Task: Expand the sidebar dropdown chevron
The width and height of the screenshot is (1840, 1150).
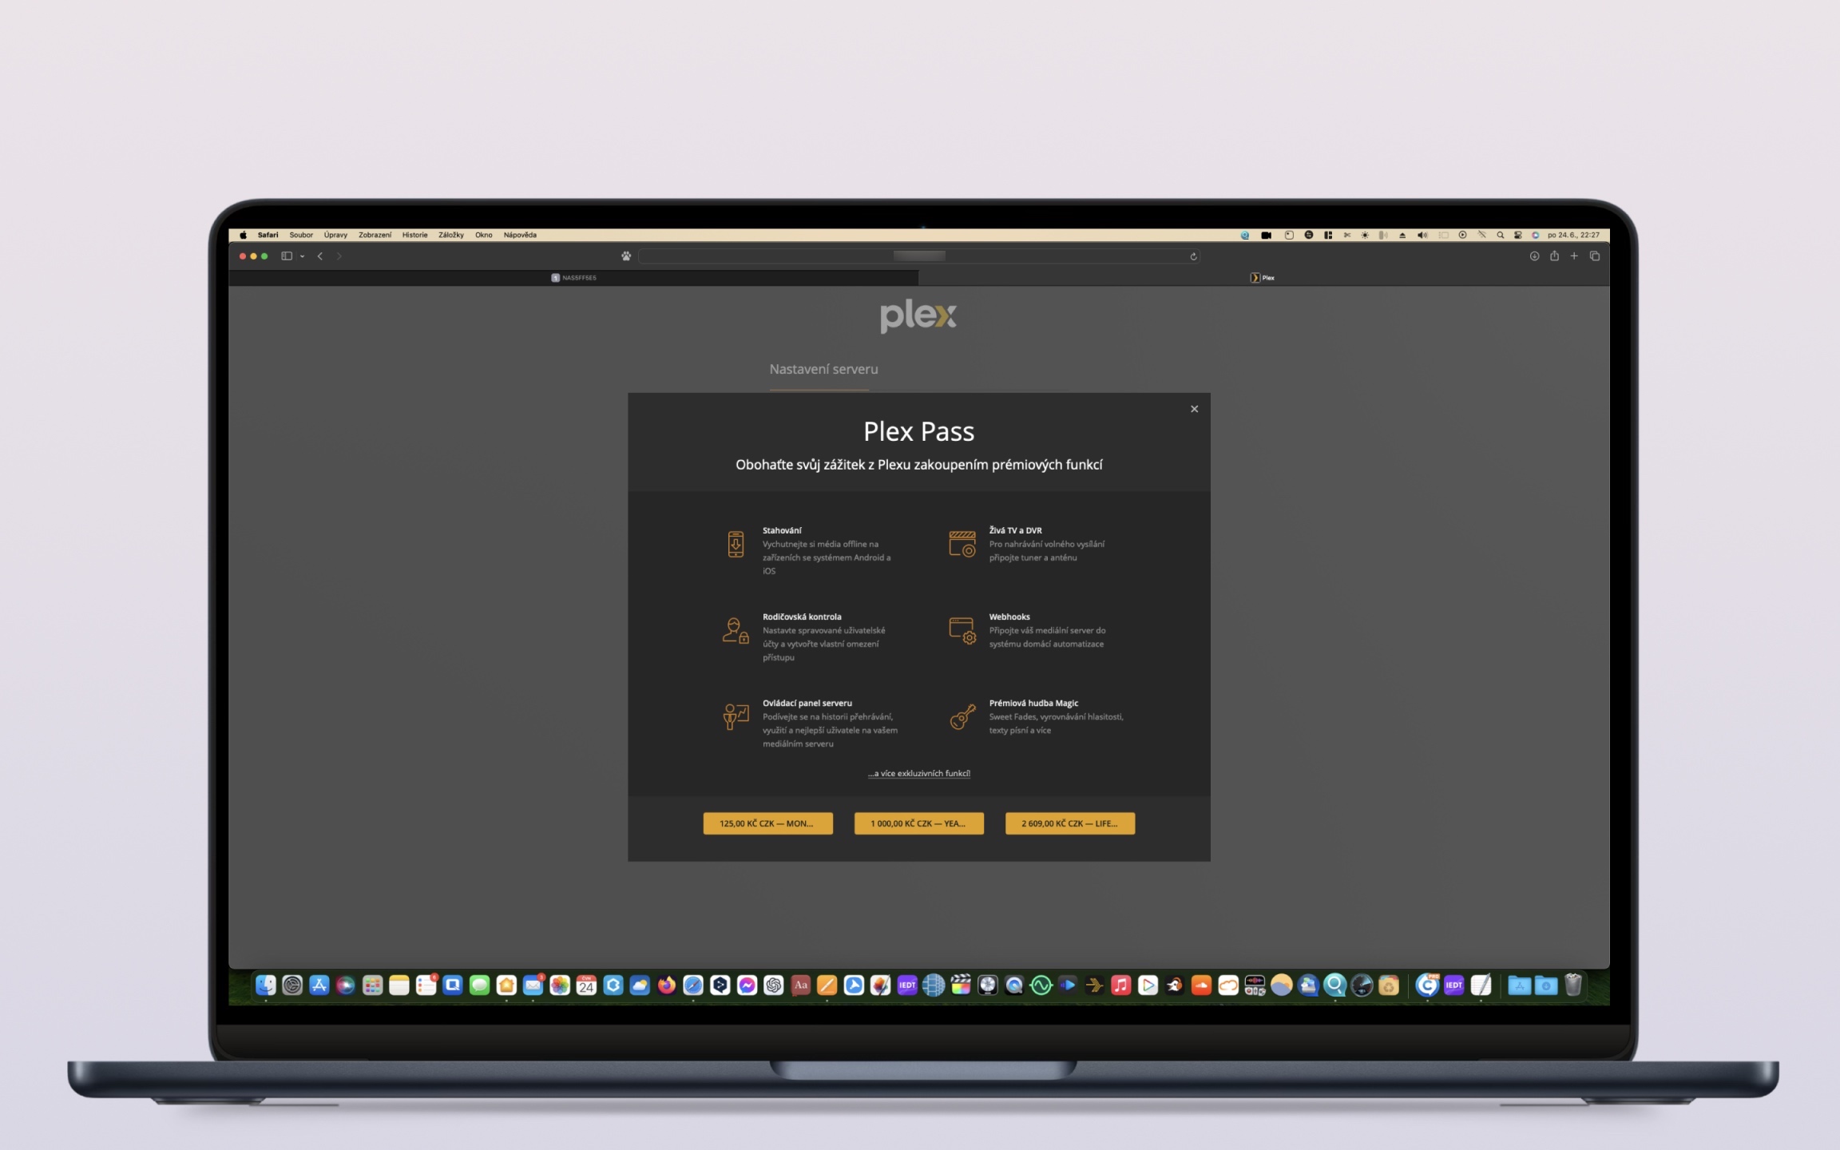Action: pyautogui.click(x=303, y=256)
